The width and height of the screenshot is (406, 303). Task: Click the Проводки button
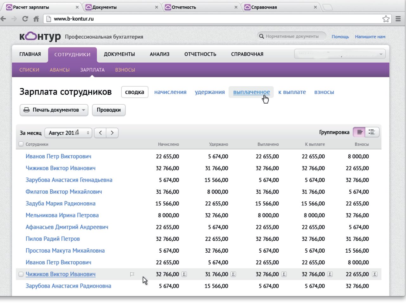pos(109,110)
